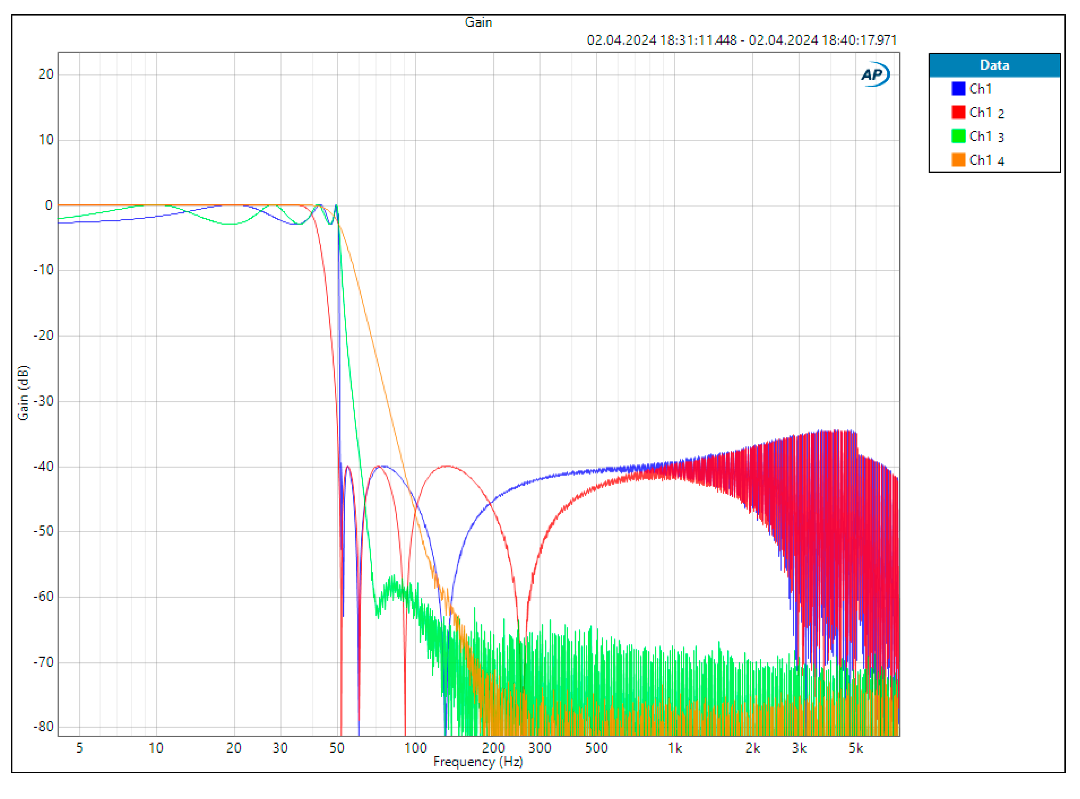This screenshot has height=799, width=1080.
Task: Click the 0 dB gain axis tick label
Action: (48, 205)
